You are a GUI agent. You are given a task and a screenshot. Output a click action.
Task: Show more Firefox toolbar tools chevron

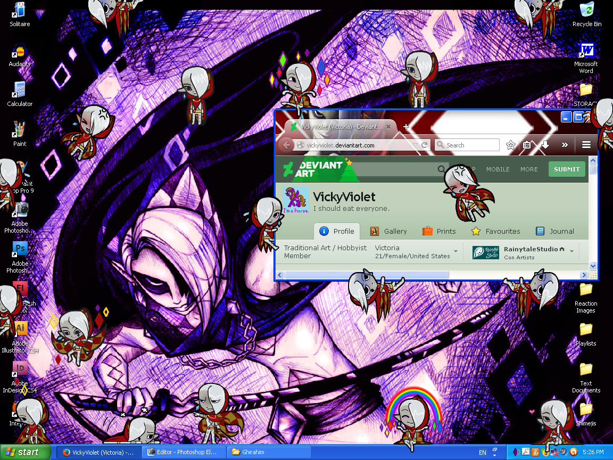565,145
